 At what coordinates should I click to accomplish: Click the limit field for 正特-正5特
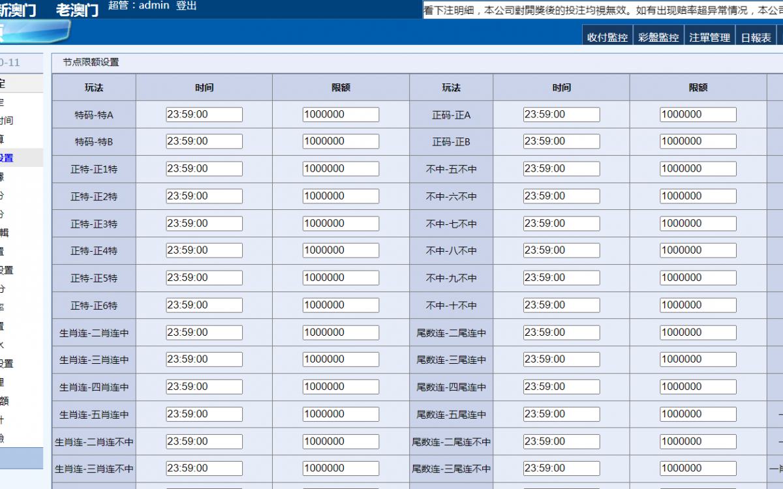coord(341,278)
